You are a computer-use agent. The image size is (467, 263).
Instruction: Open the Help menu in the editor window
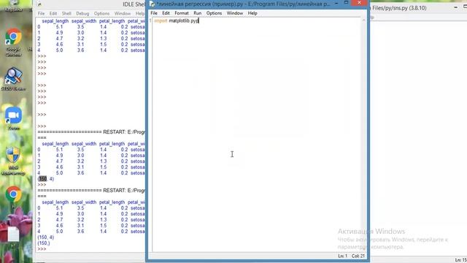coord(252,13)
